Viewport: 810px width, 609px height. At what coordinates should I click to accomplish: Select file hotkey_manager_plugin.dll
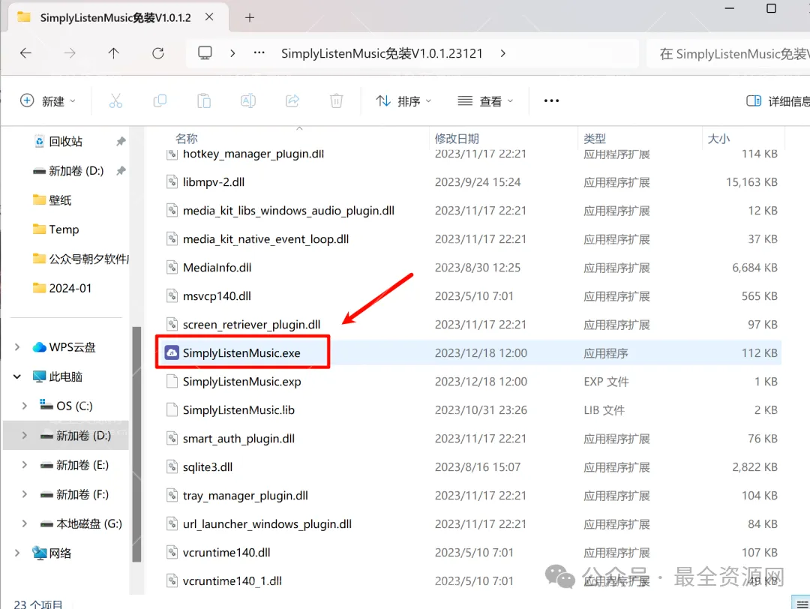(253, 154)
